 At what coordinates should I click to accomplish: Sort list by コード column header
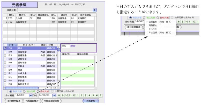tap(12, 44)
